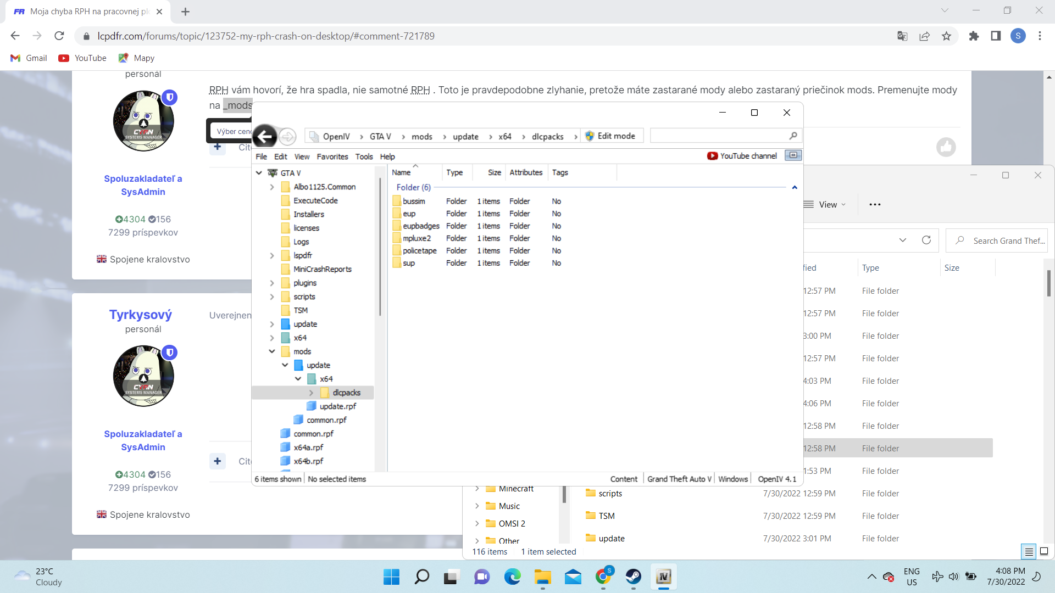This screenshot has width=1055, height=593.
Task: Open the Favorites menu in OpenIV
Action: [x=332, y=156]
